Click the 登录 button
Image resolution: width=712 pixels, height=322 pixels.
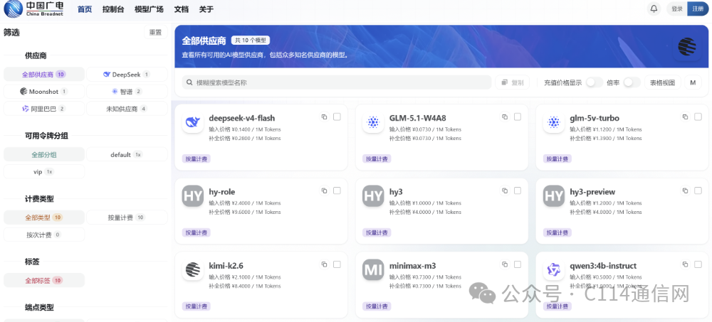point(677,9)
